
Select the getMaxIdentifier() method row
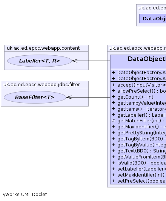tap(138, 127)
